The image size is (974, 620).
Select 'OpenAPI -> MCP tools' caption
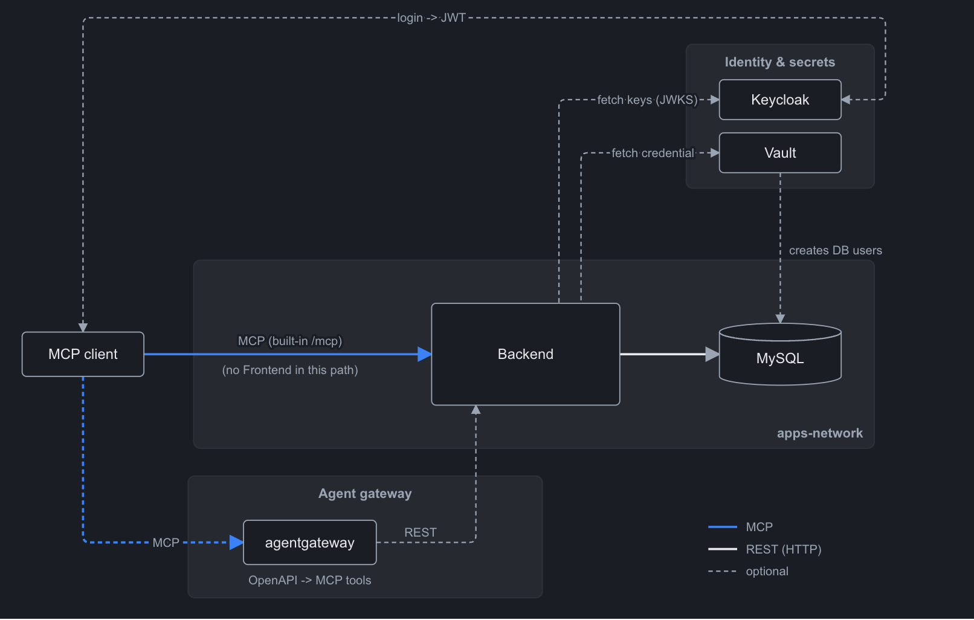310,580
